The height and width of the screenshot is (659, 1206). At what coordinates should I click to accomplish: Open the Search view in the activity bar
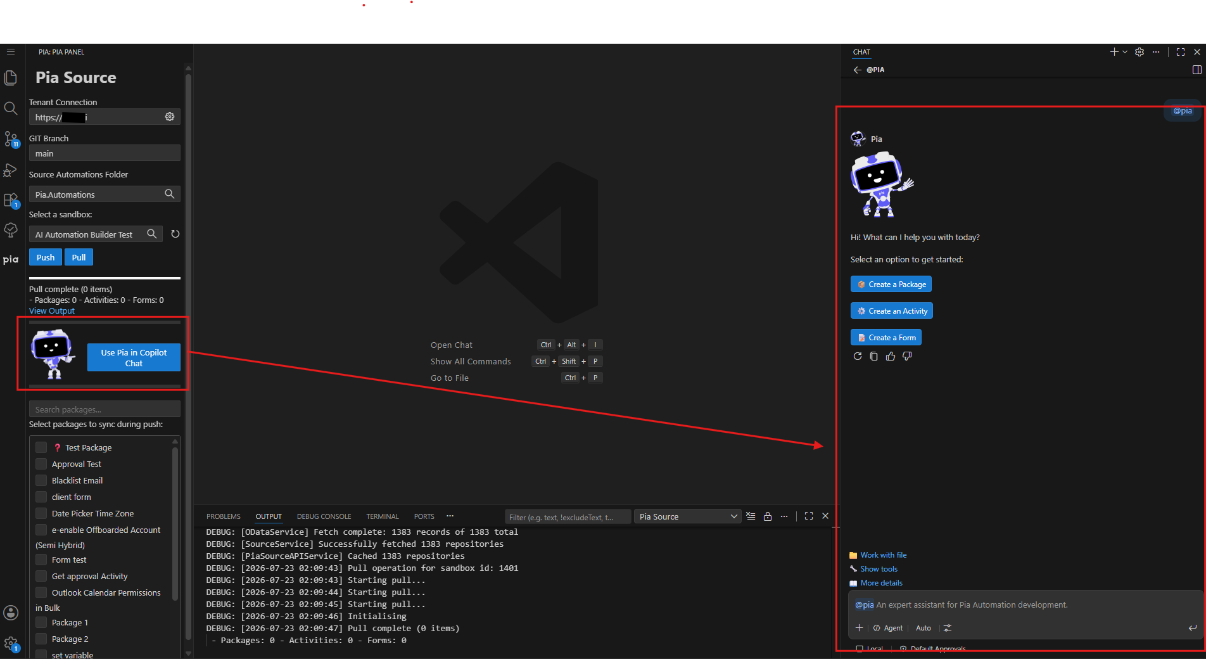(x=11, y=108)
